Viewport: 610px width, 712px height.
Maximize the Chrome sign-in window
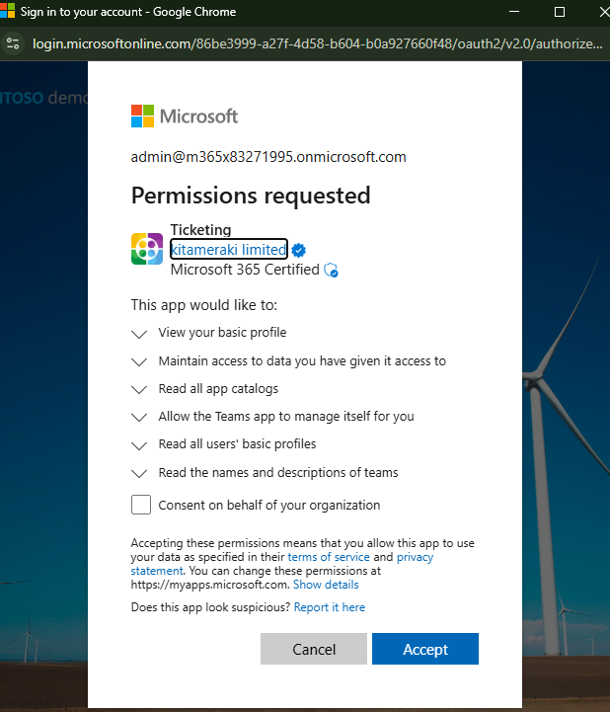coord(560,11)
